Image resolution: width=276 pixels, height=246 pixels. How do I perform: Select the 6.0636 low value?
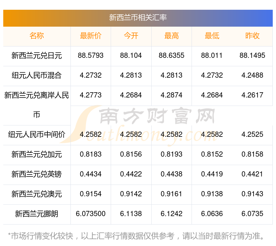[212, 214]
